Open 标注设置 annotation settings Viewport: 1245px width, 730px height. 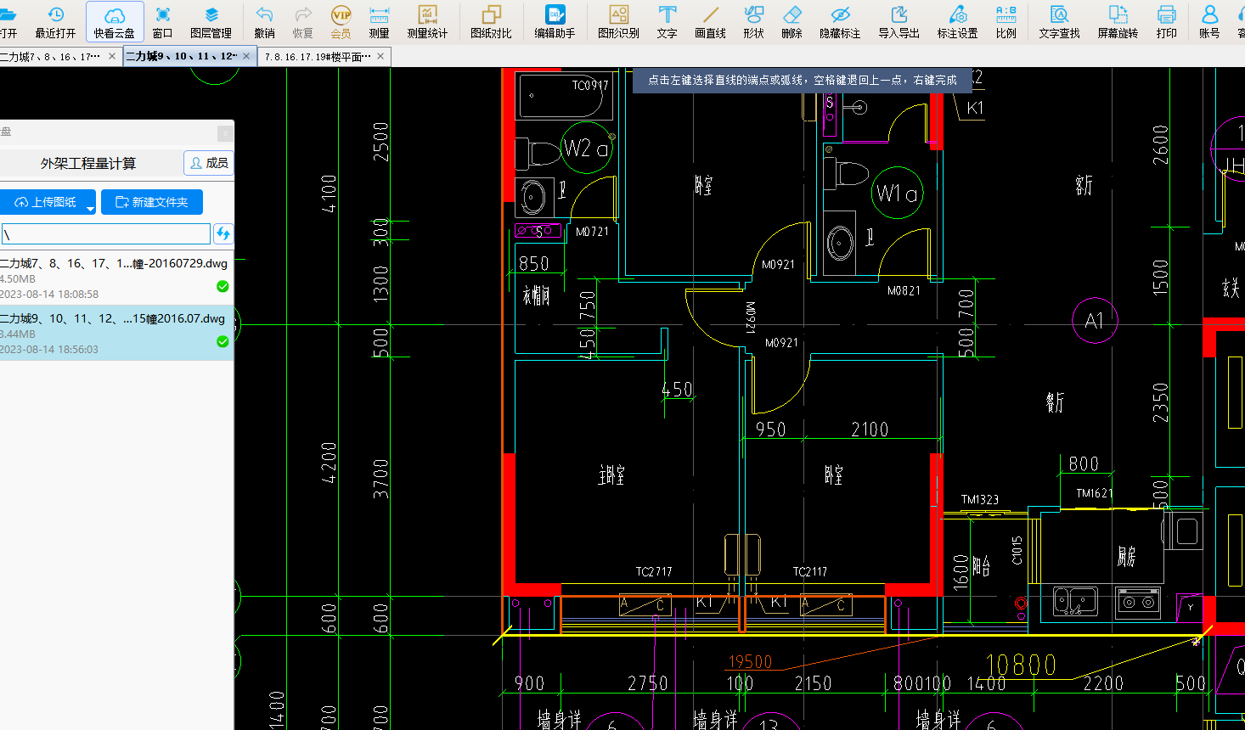point(957,22)
